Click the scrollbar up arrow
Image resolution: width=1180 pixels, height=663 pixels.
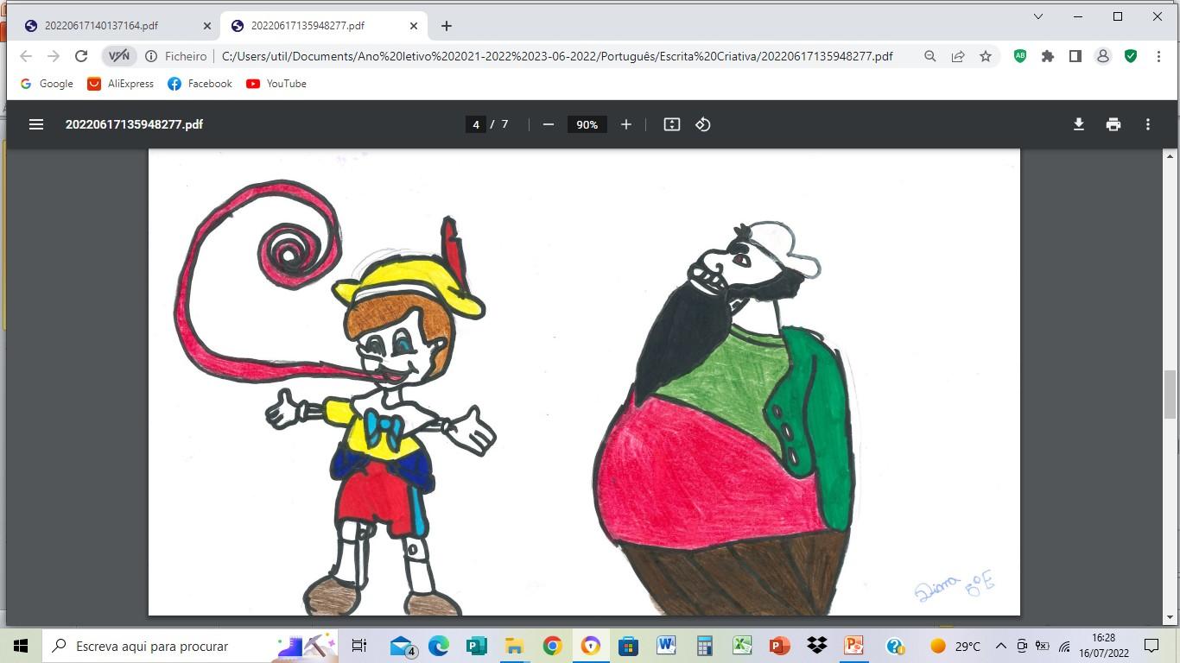point(1170,156)
